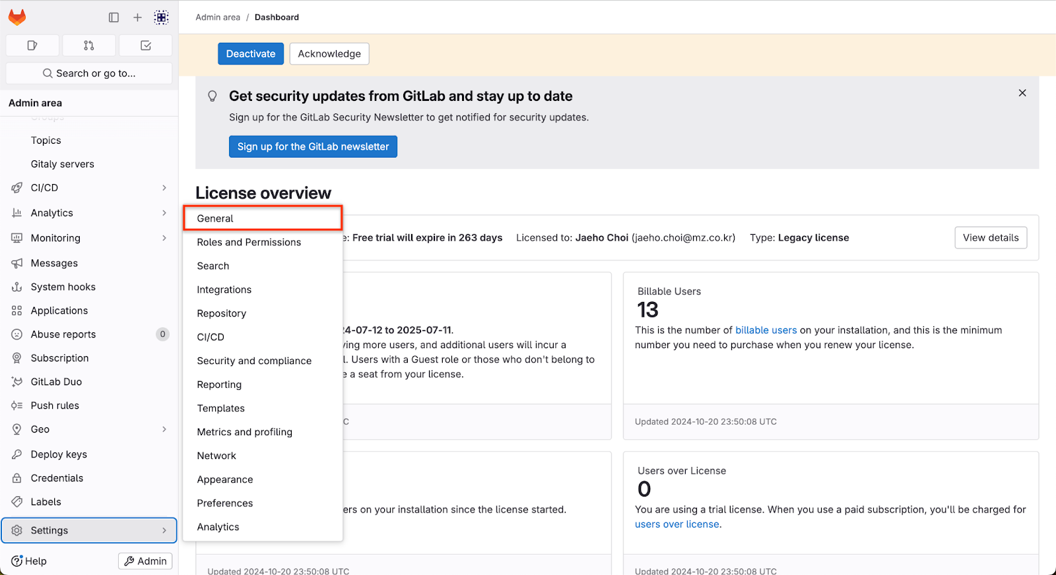Click the lightbulb icon in newsletter banner
This screenshot has height=575, width=1056.
click(x=213, y=96)
